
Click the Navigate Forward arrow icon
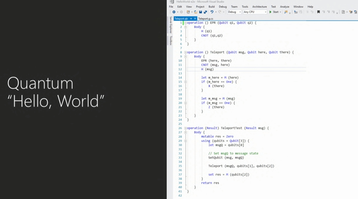181,12
